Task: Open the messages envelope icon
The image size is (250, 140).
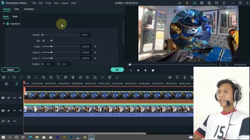Action: pos(216,3)
